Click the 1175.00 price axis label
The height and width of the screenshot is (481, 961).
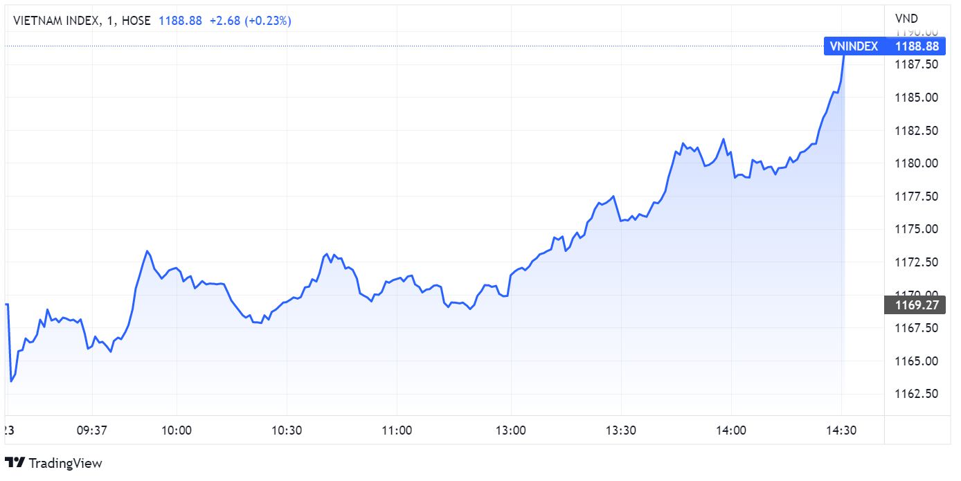tap(915, 229)
